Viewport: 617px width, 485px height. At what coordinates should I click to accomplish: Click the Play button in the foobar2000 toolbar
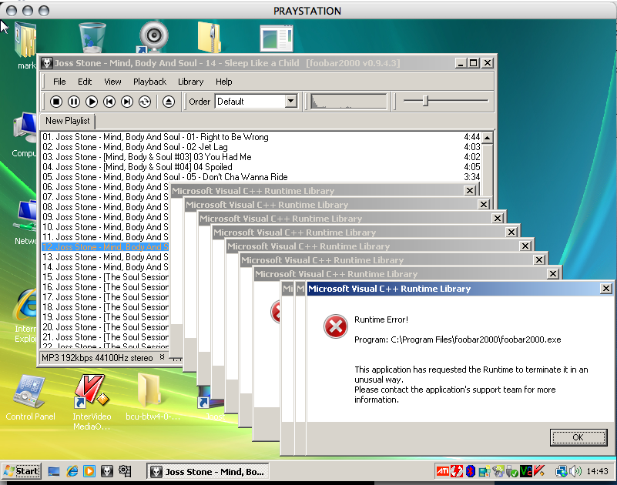click(92, 102)
